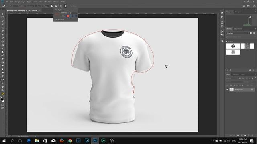Viewport: 257px width, 144px height.
Task: Select the Background layer thumbnail
Action: 231,90
